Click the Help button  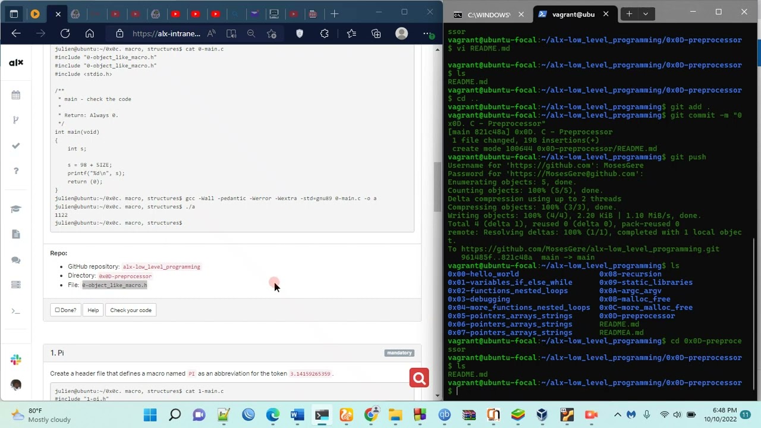[x=93, y=310]
